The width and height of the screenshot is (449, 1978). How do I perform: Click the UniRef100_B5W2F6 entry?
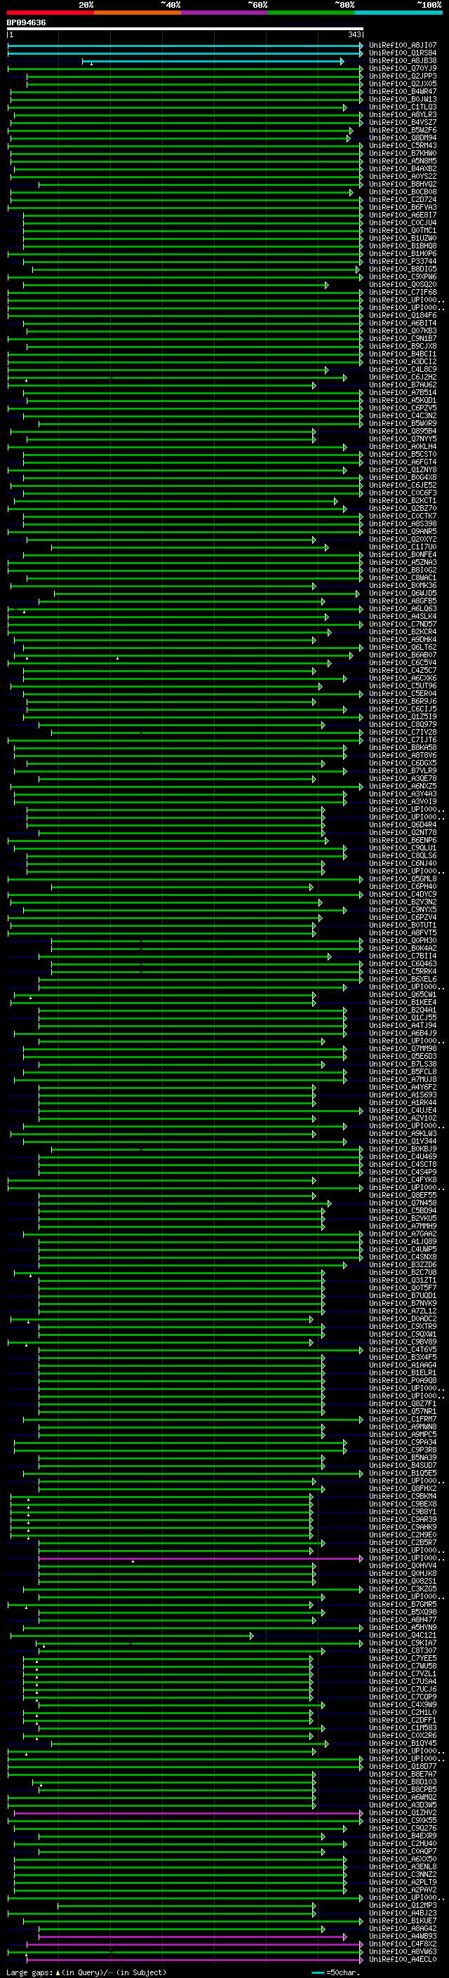point(402,131)
